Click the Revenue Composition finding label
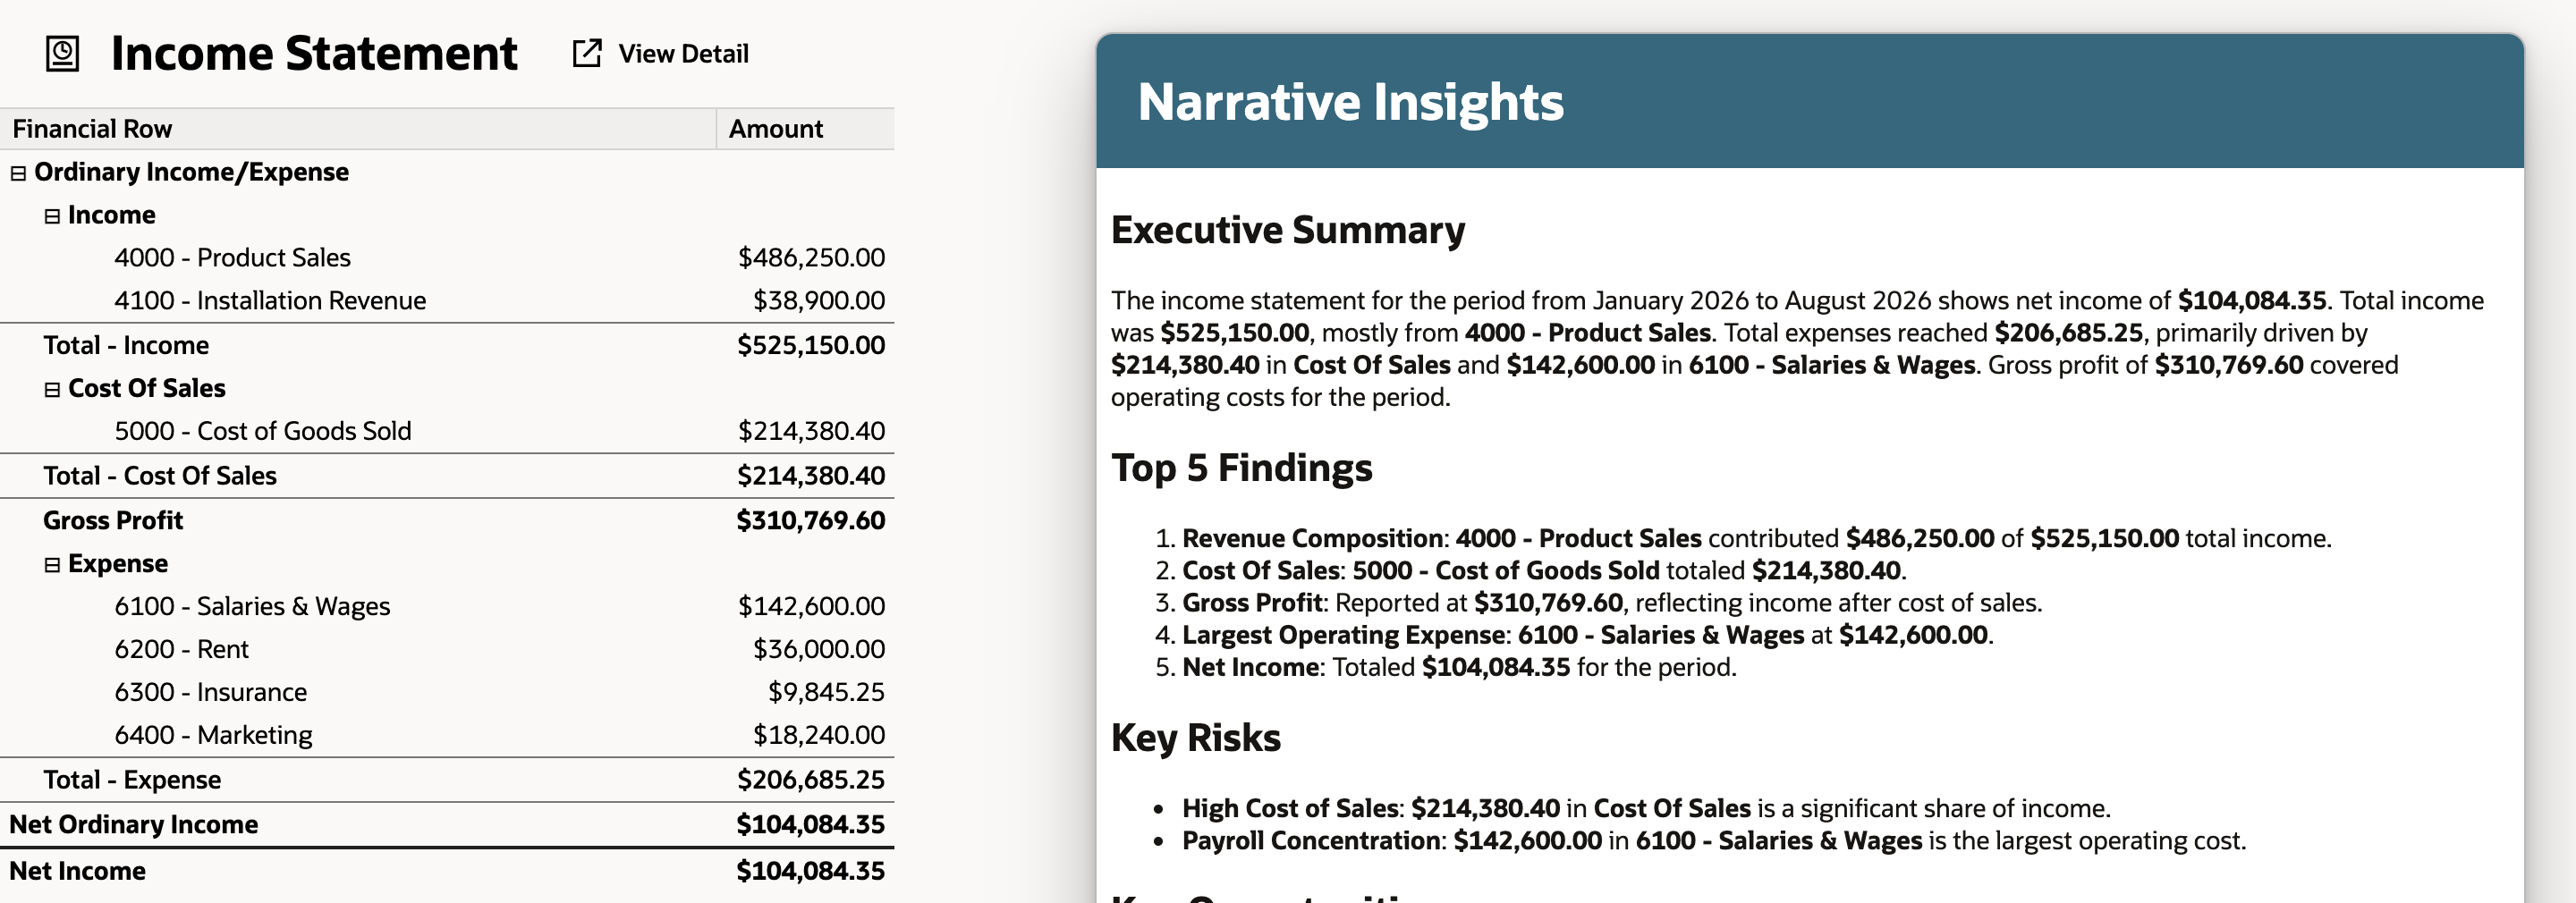Screen dimensions: 2576x903 tap(1313, 539)
